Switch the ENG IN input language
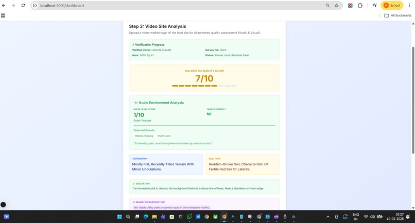 [x=356, y=217]
